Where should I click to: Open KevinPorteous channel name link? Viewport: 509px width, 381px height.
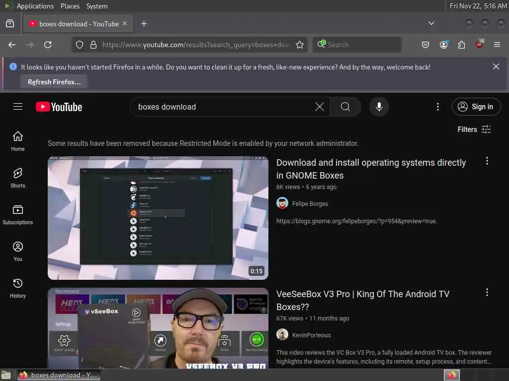point(311,335)
